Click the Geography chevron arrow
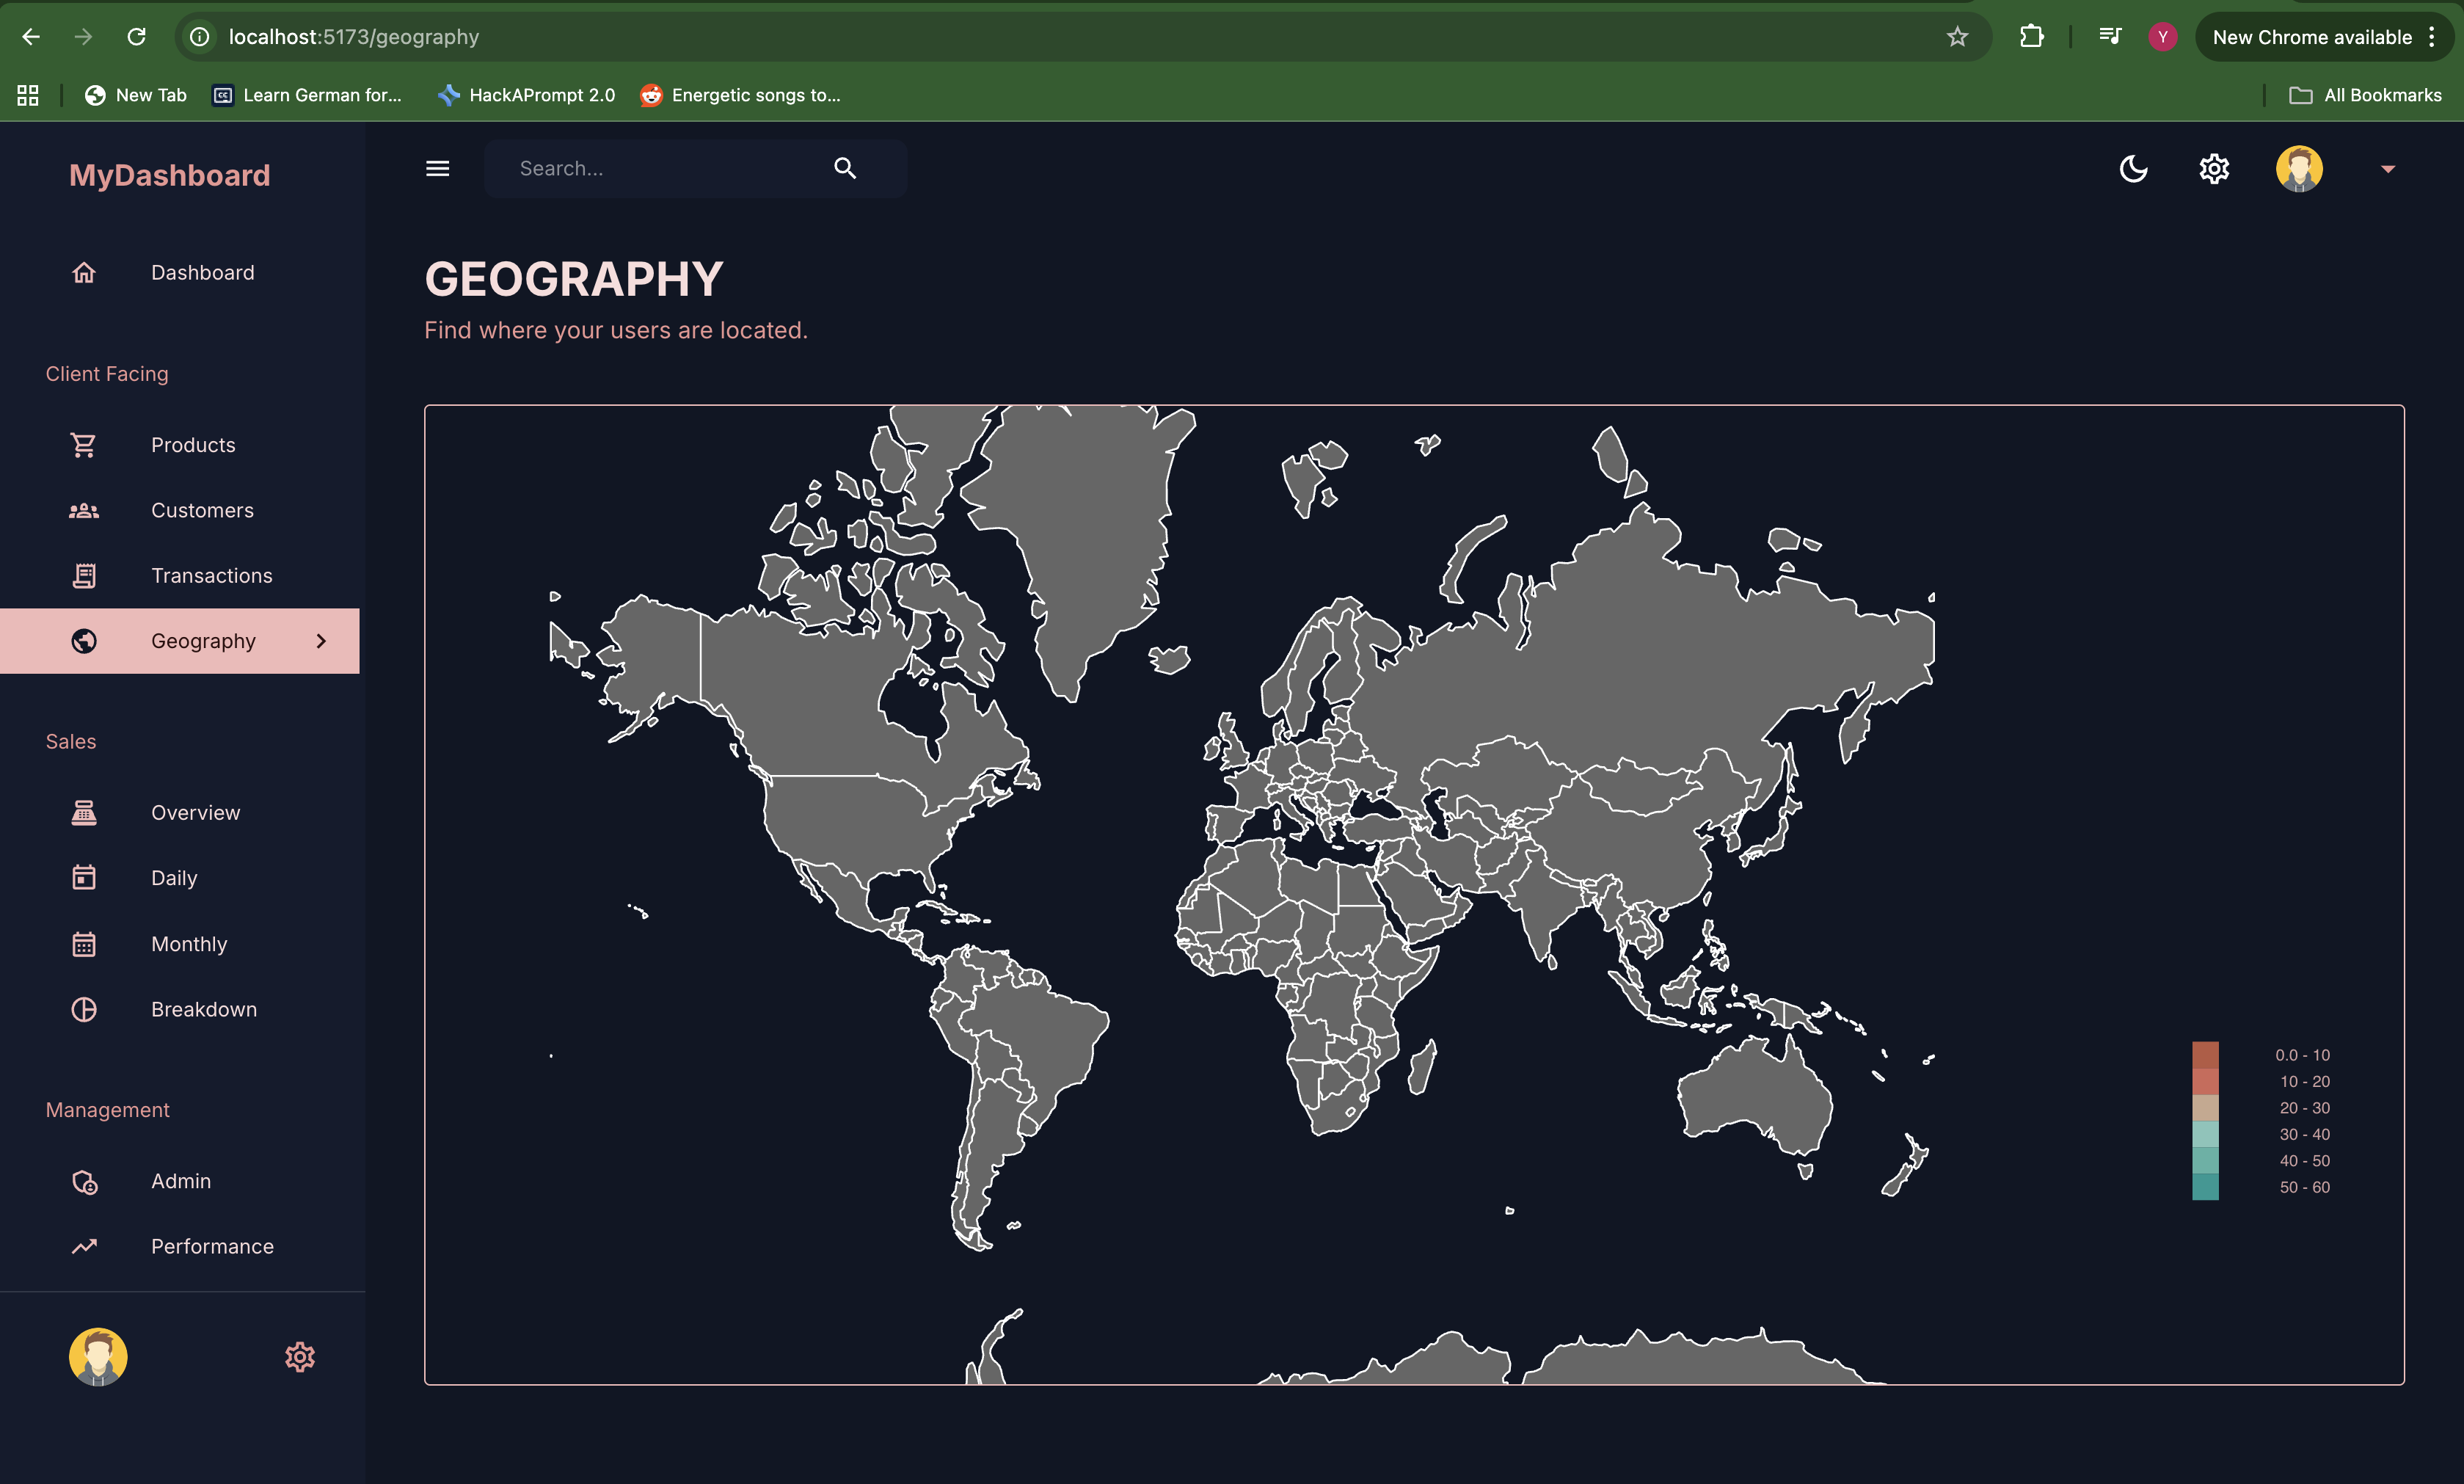2464x1484 pixels. pyautogui.click(x=321, y=641)
